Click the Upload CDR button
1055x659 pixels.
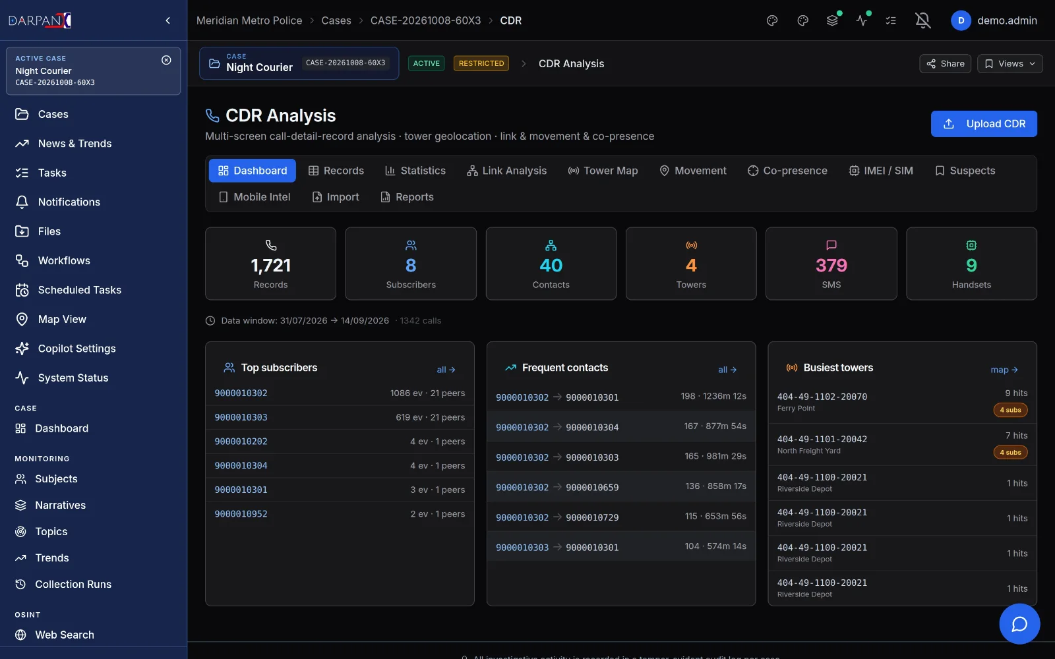(984, 124)
